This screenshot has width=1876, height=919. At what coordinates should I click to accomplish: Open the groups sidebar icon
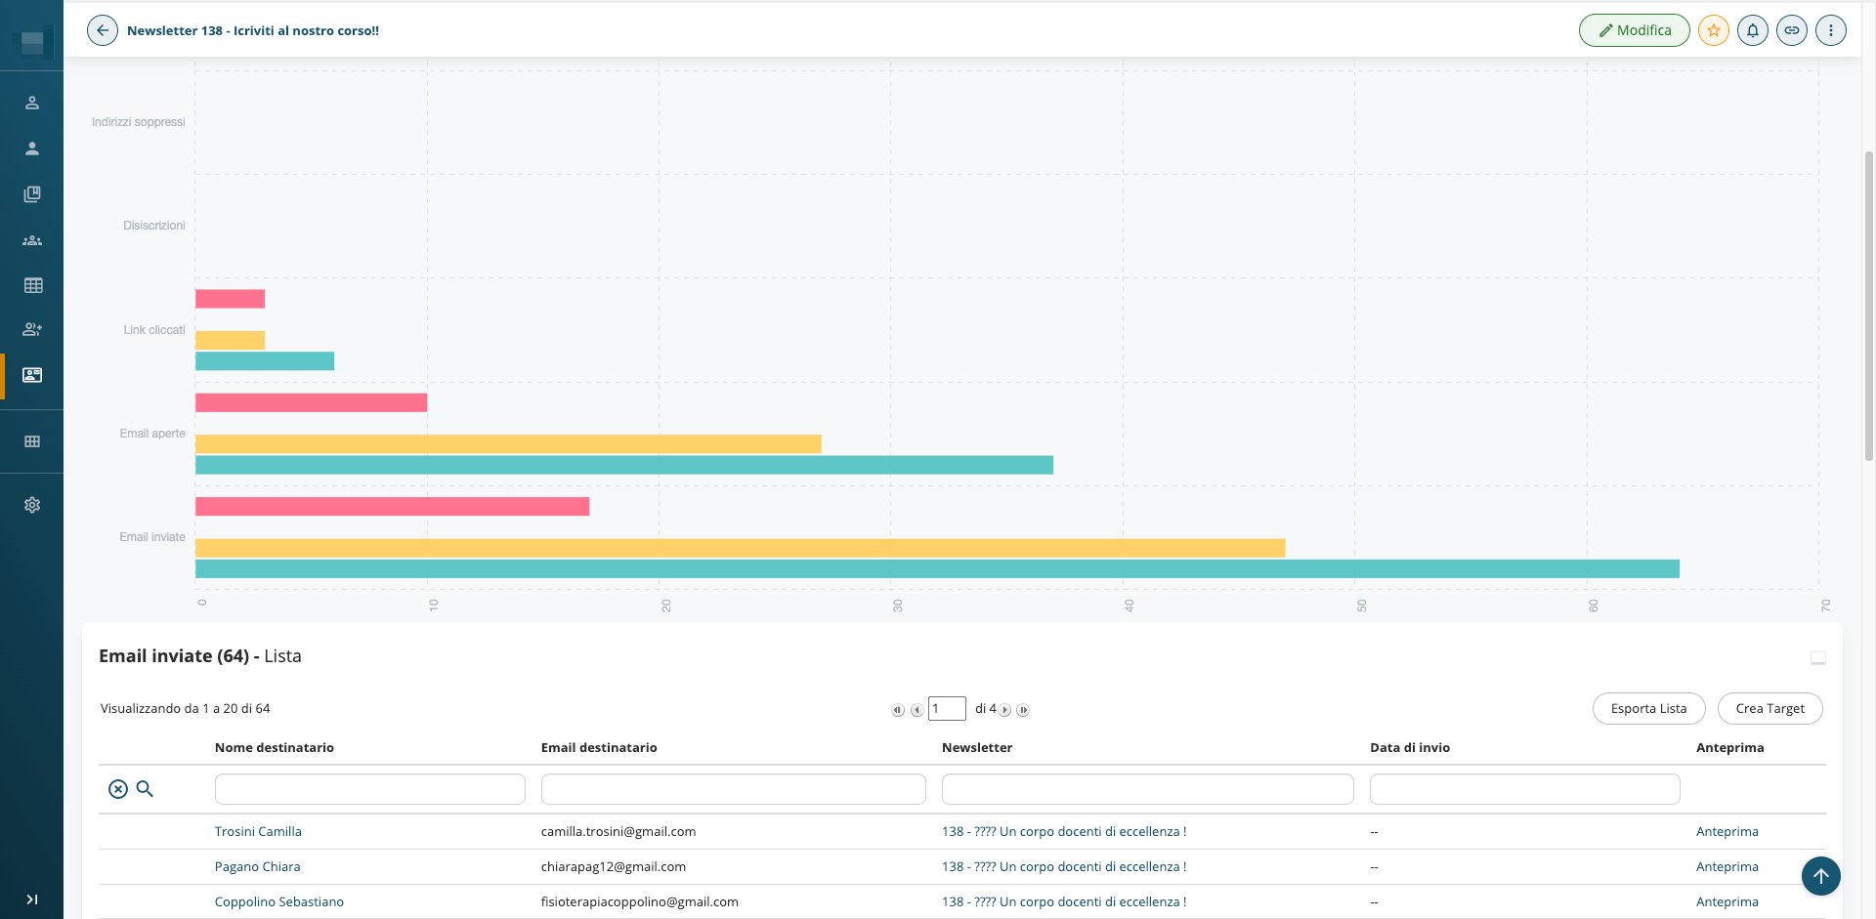pos(32,240)
